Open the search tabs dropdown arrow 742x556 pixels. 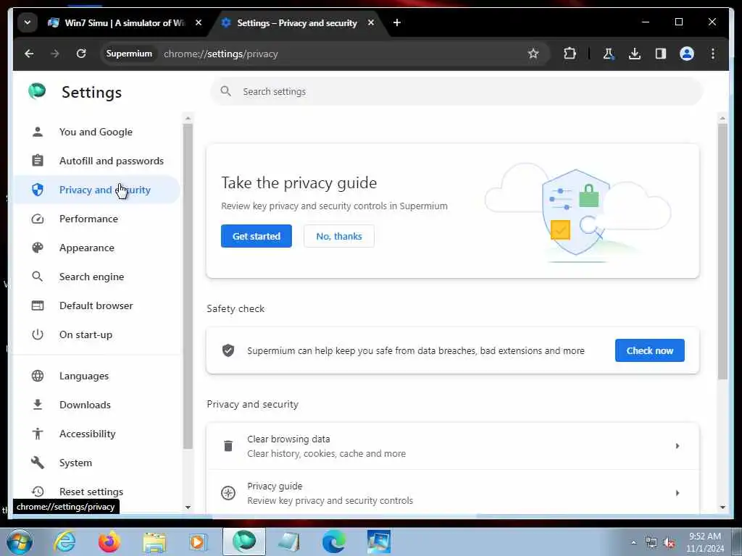tap(28, 22)
